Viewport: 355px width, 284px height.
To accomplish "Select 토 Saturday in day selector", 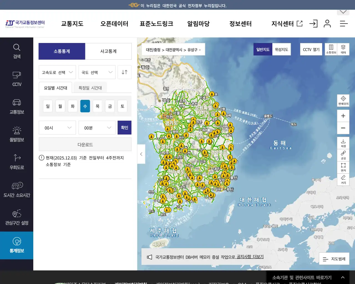I will pyautogui.click(x=122, y=106).
